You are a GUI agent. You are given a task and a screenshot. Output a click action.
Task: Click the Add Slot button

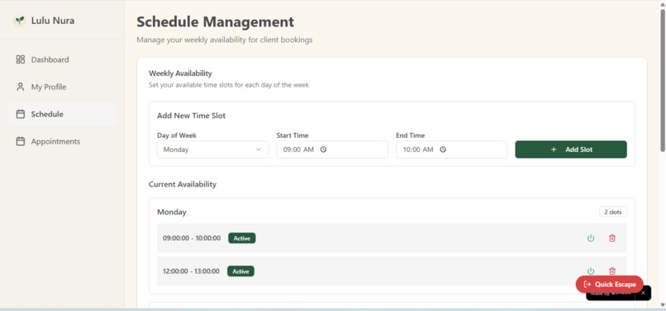point(571,149)
